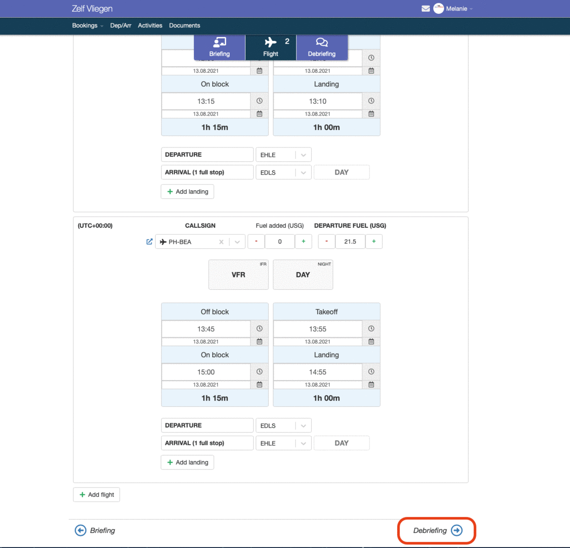Toggle the DAY/NIGHT flight button
This screenshot has width=570, height=548.
[303, 274]
